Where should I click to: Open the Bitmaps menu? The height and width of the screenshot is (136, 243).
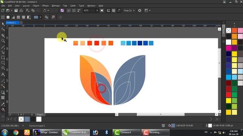pyautogui.click(x=56, y=6)
